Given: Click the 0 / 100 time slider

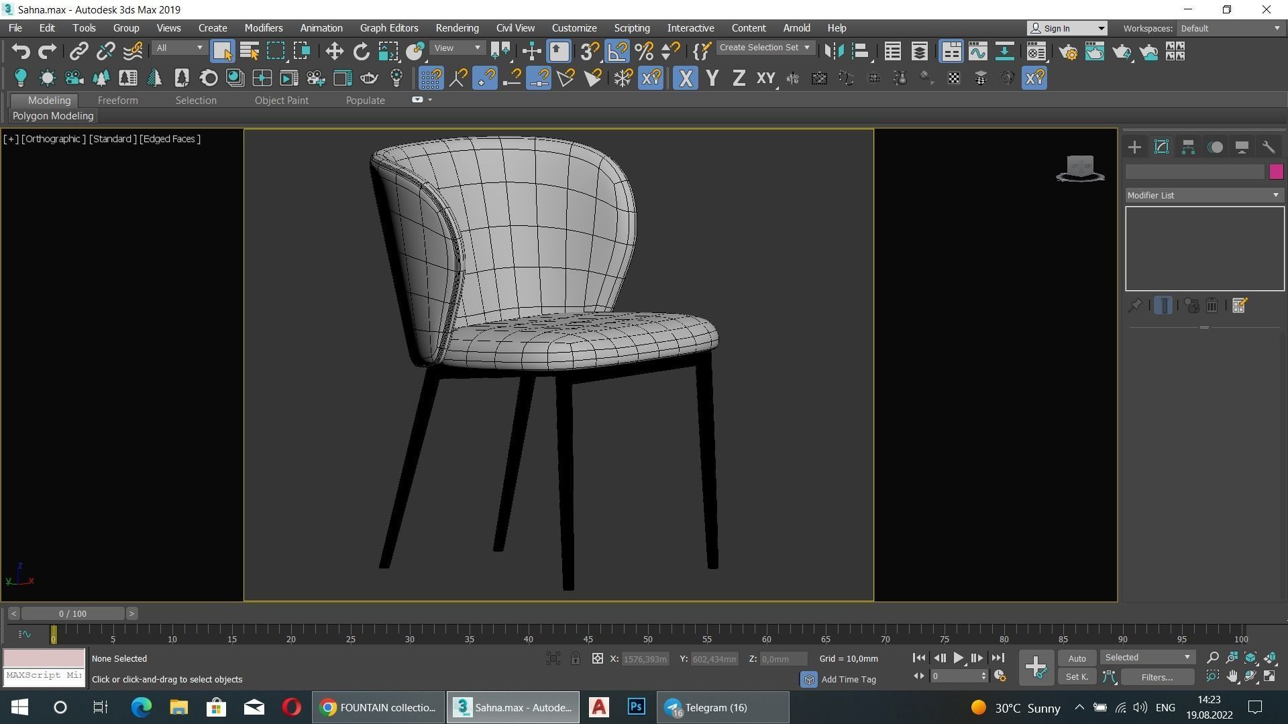Looking at the screenshot, I should tap(72, 613).
